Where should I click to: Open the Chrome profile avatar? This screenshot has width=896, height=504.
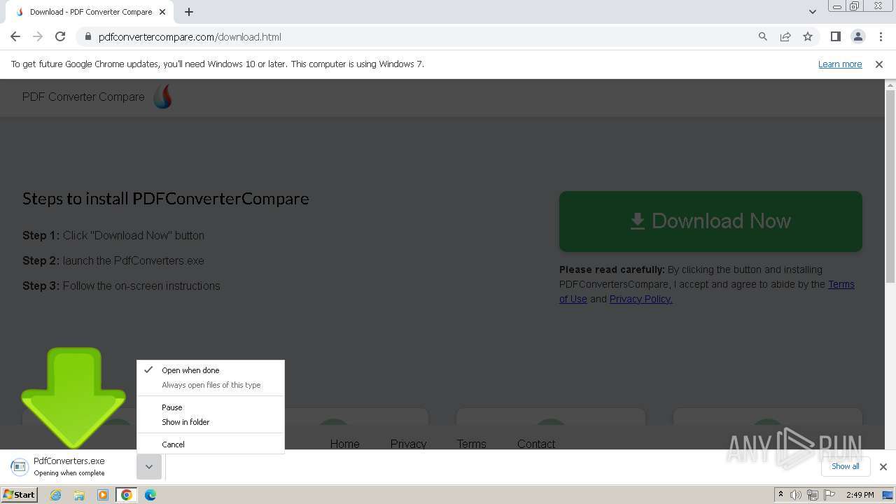[857, 36]
